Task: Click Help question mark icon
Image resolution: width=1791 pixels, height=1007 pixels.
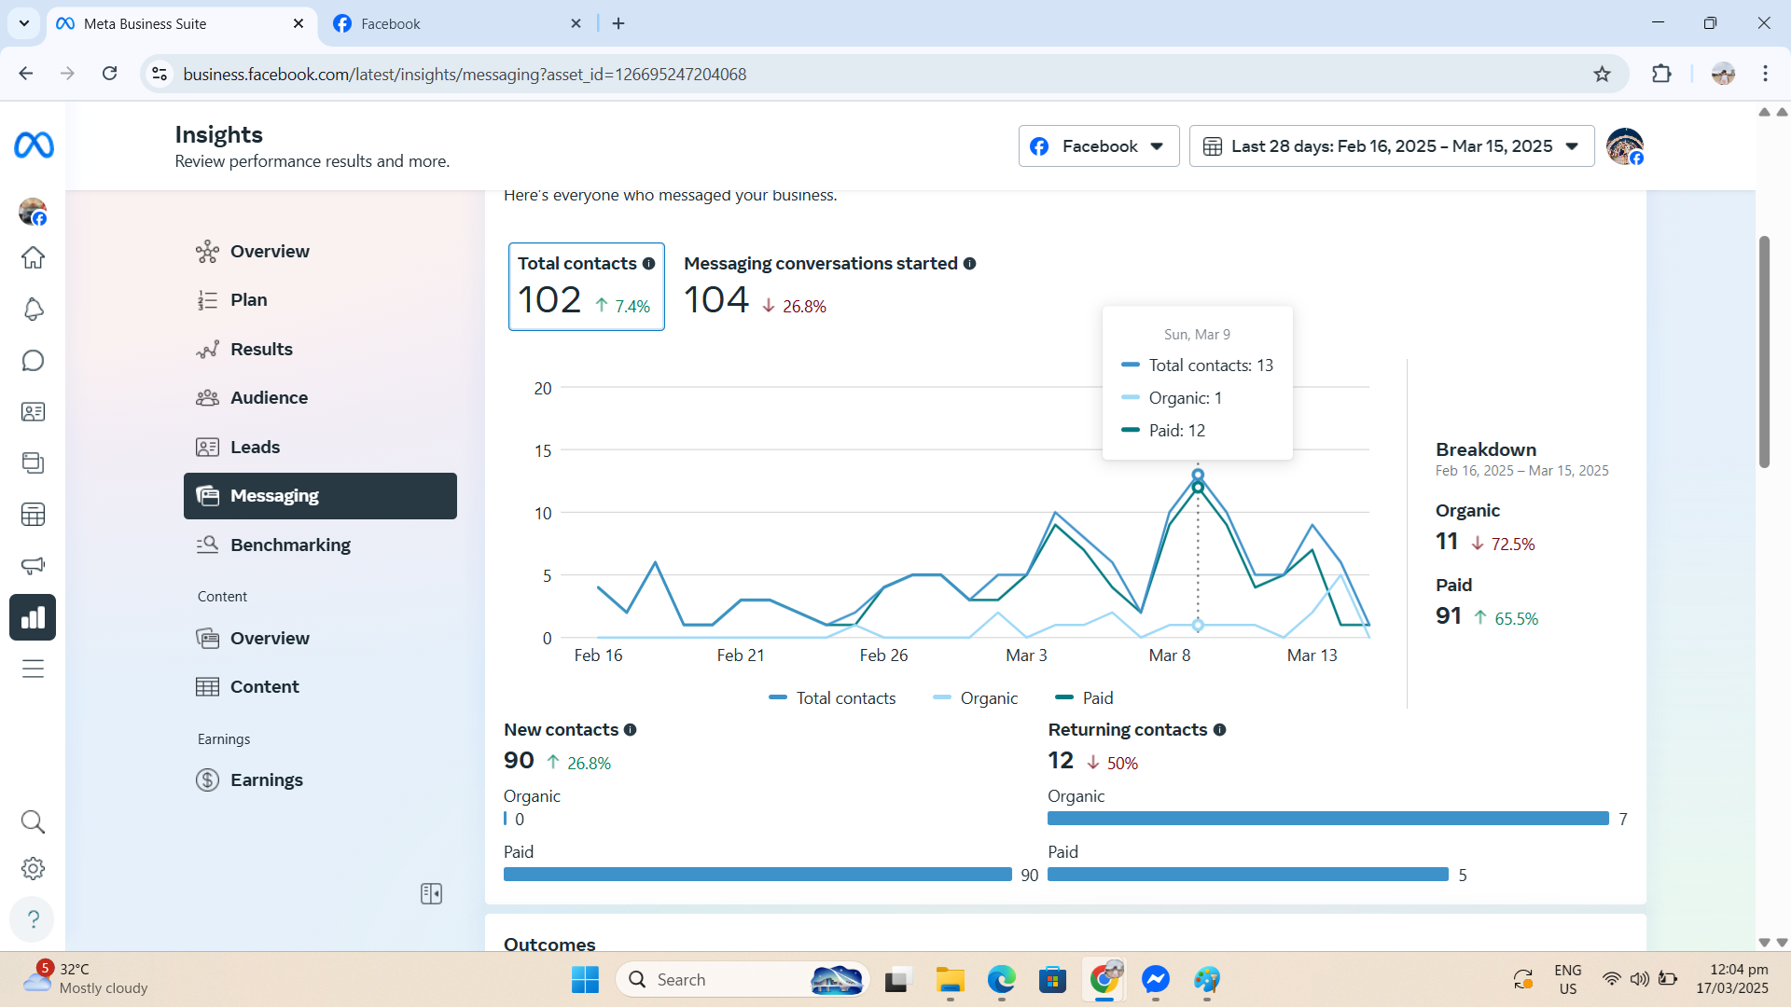Action: coord(34,919)
